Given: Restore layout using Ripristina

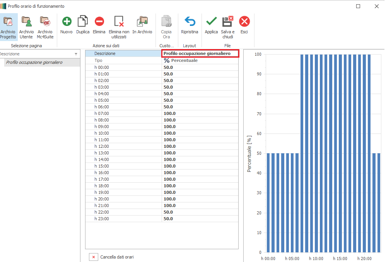Looking at the screenshot, I should 190,22.
